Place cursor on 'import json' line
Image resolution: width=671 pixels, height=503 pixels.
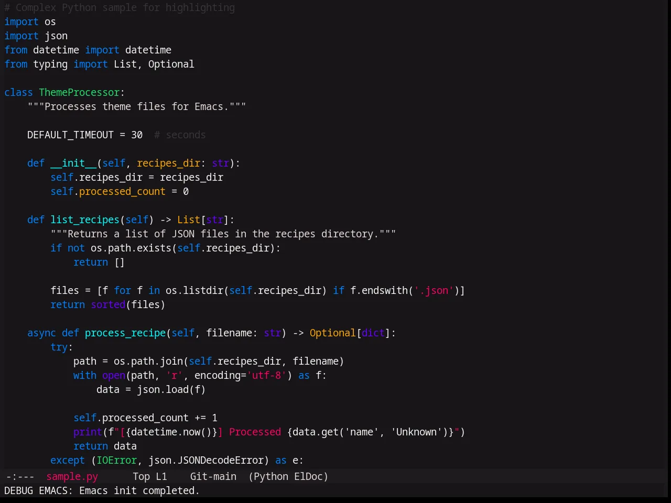click(x=36, y=36)
